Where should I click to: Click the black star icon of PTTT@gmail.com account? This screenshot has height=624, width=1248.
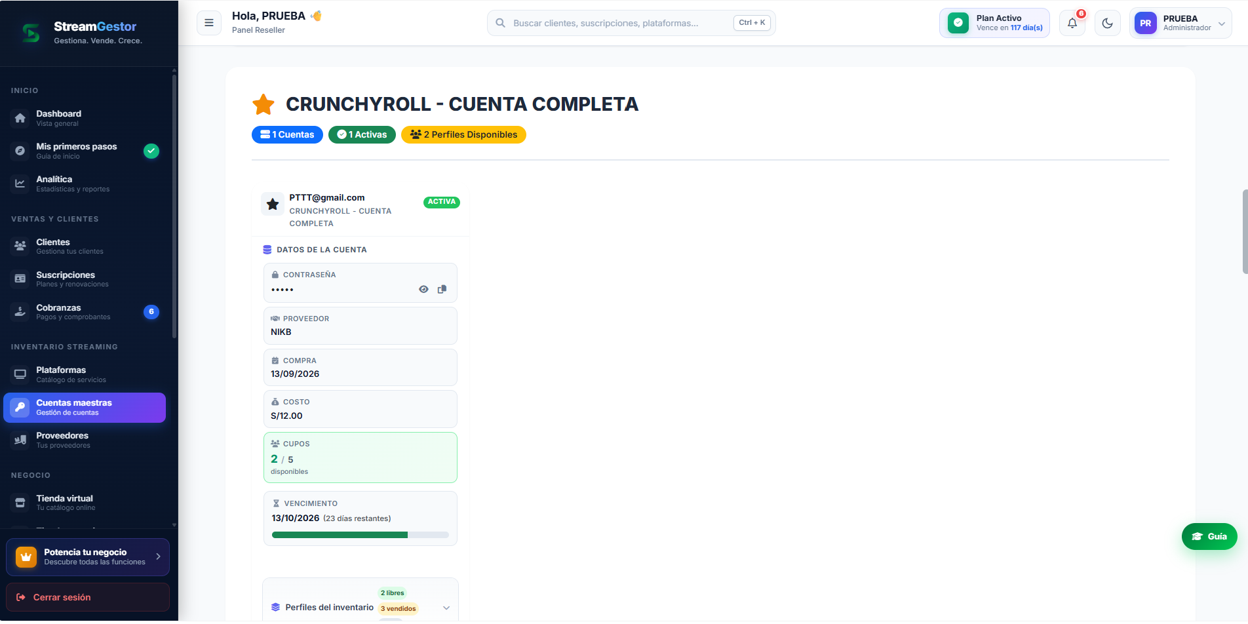(273, 204)
